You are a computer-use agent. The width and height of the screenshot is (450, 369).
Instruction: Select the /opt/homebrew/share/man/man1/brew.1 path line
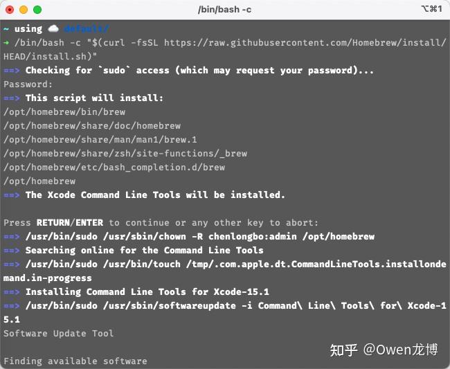point(91,140)
